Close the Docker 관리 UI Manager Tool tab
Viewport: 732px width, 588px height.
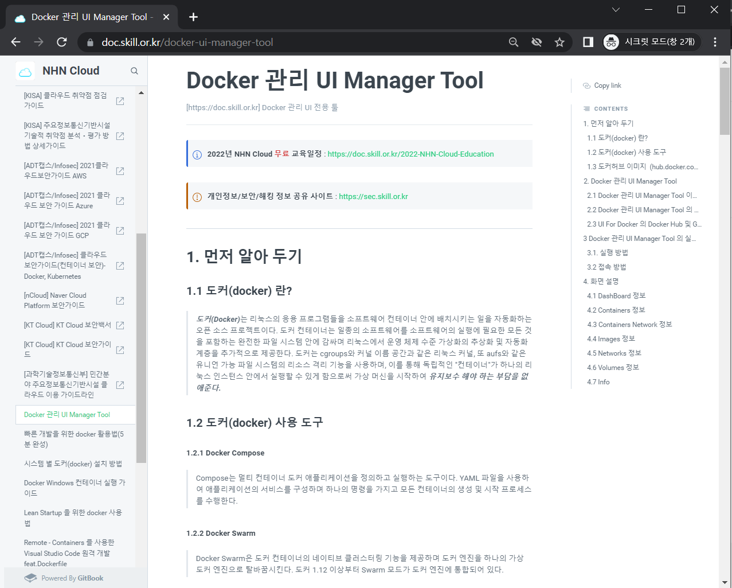click(x=166, y=17)
